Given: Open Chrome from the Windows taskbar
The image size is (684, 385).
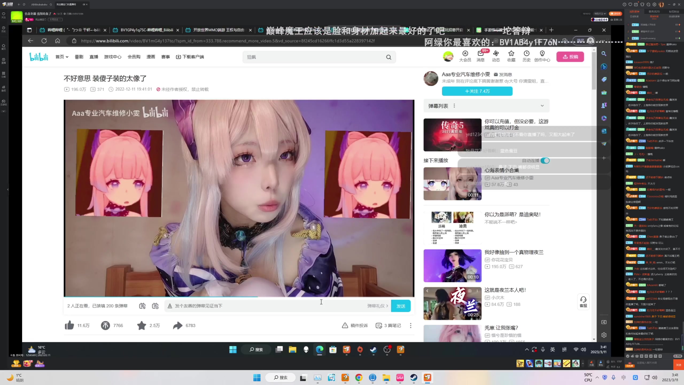Looking at the screenshot, I should pos(359,378).
